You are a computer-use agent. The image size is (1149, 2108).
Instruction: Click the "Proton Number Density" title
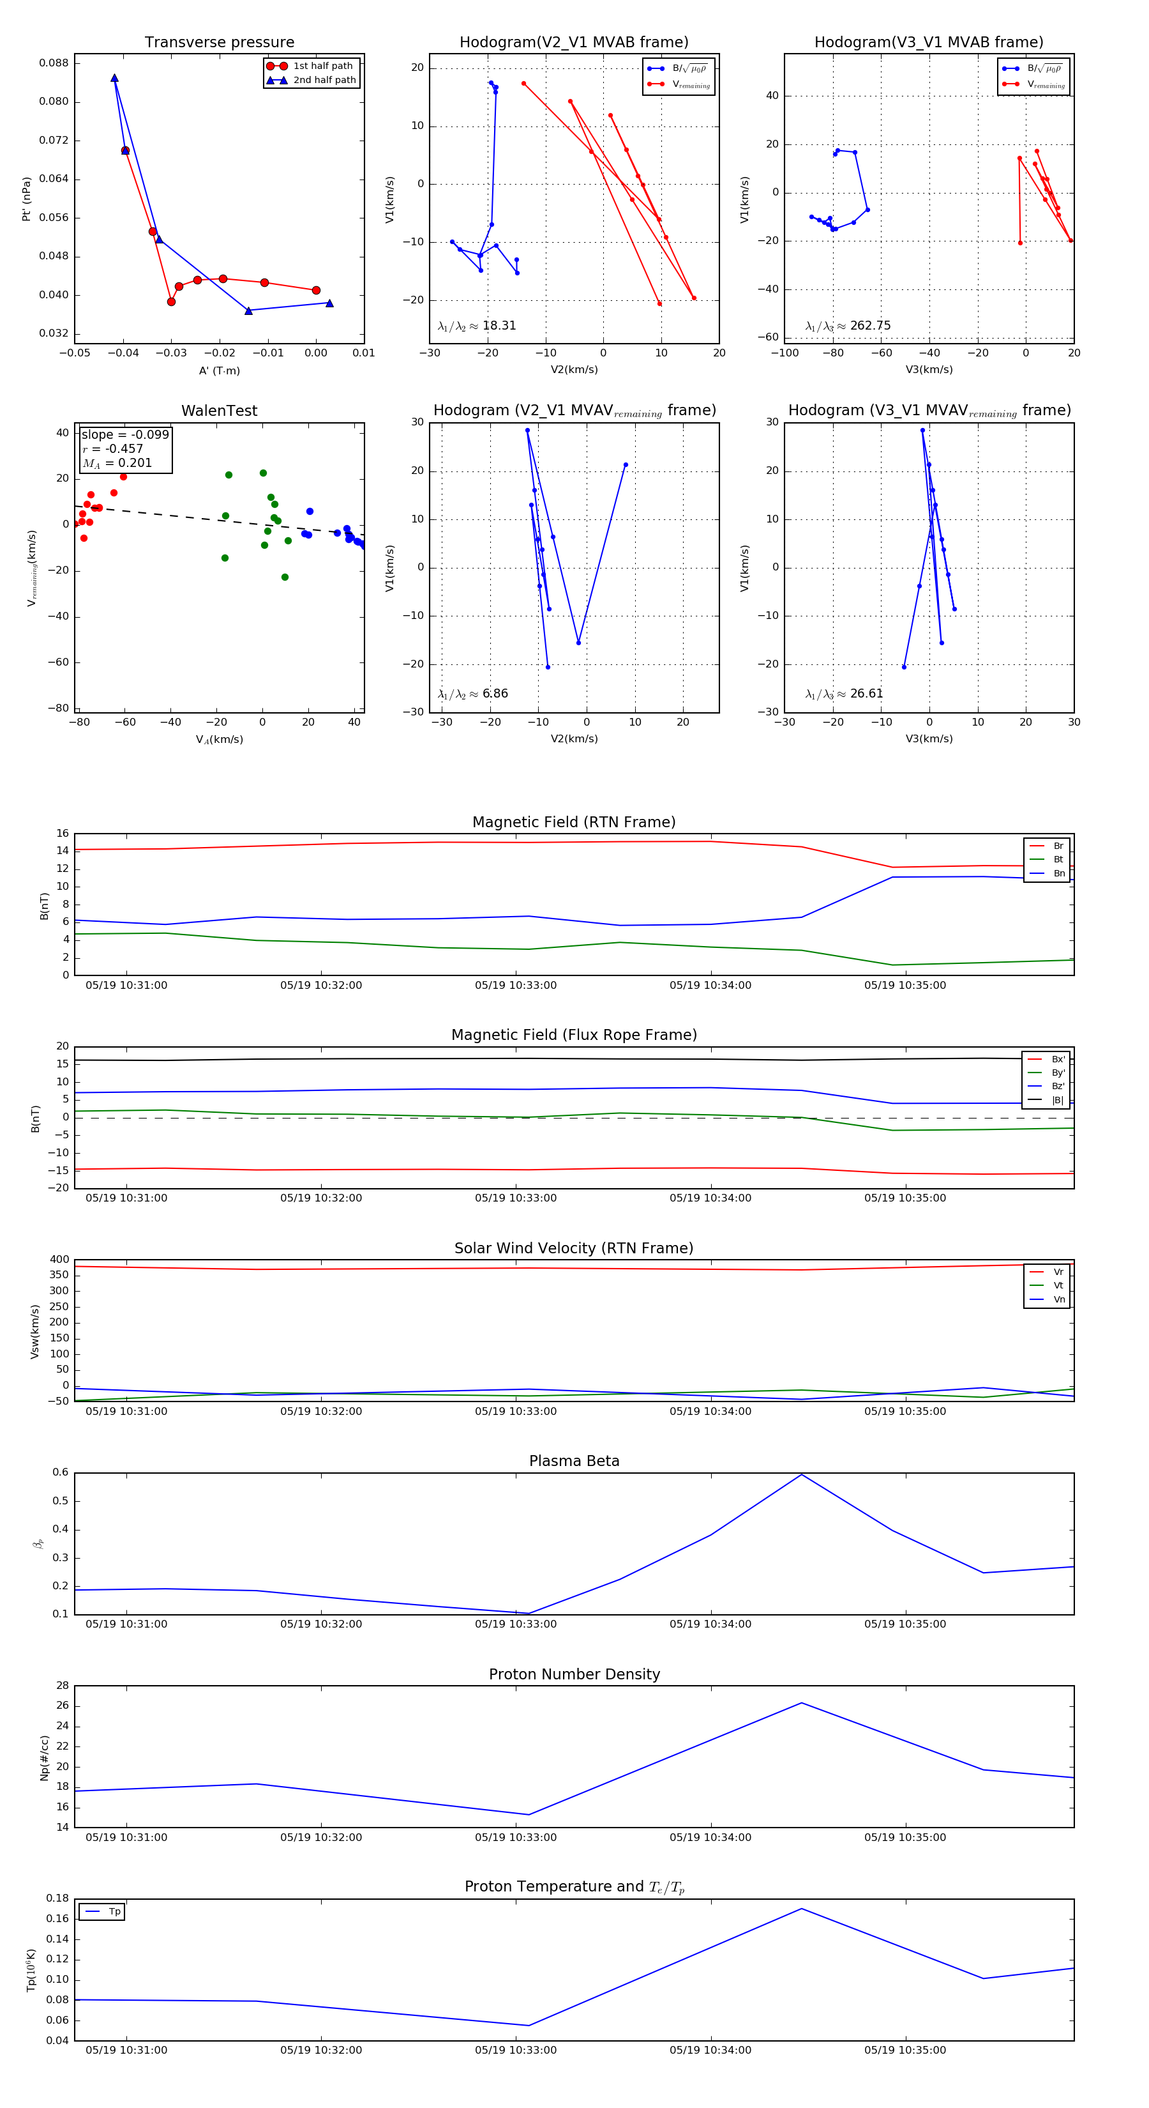574,1674
